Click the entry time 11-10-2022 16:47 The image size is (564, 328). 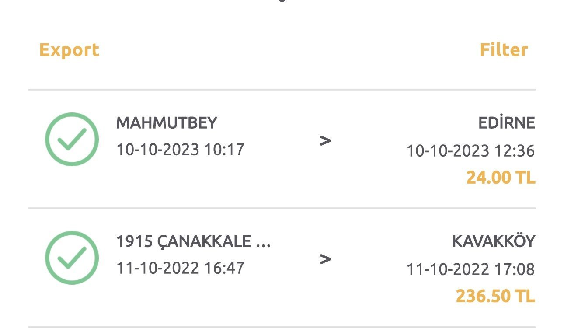click(x=180, y=268)
